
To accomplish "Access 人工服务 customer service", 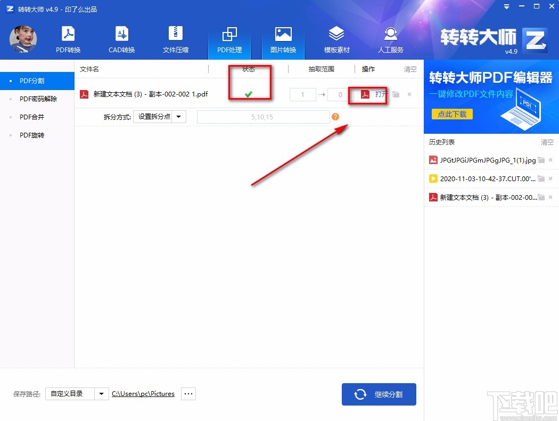I will click(x=390, y=38).
